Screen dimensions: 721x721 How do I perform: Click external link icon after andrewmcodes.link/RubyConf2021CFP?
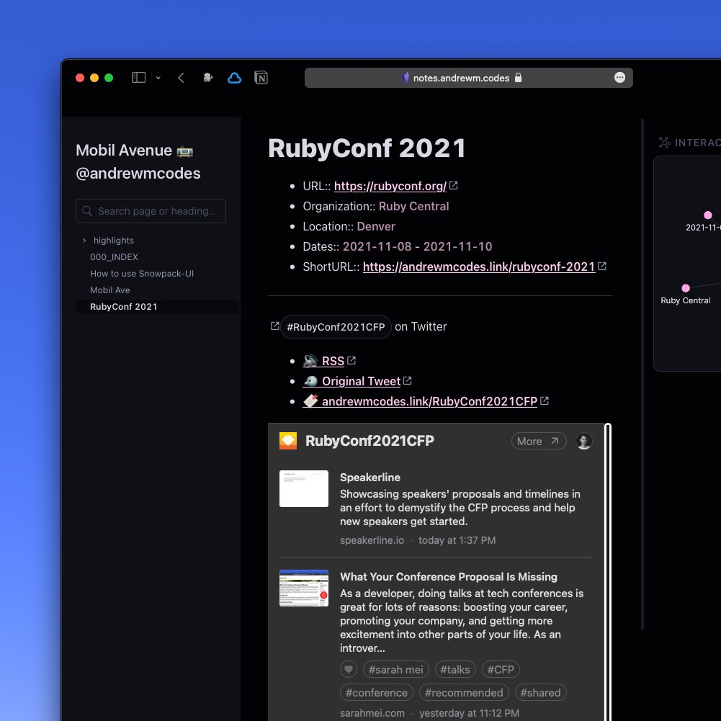click(x=545, y=401)
